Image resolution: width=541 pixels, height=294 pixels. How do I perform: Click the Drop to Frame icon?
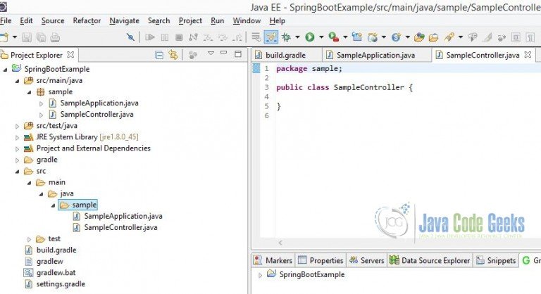click(256, 37)
